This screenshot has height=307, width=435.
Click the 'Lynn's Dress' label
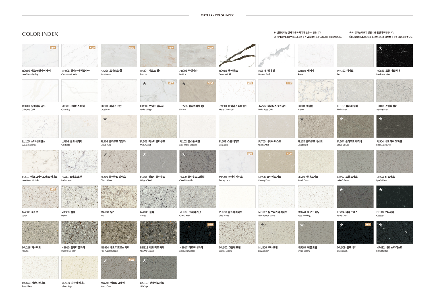point(382,181)
